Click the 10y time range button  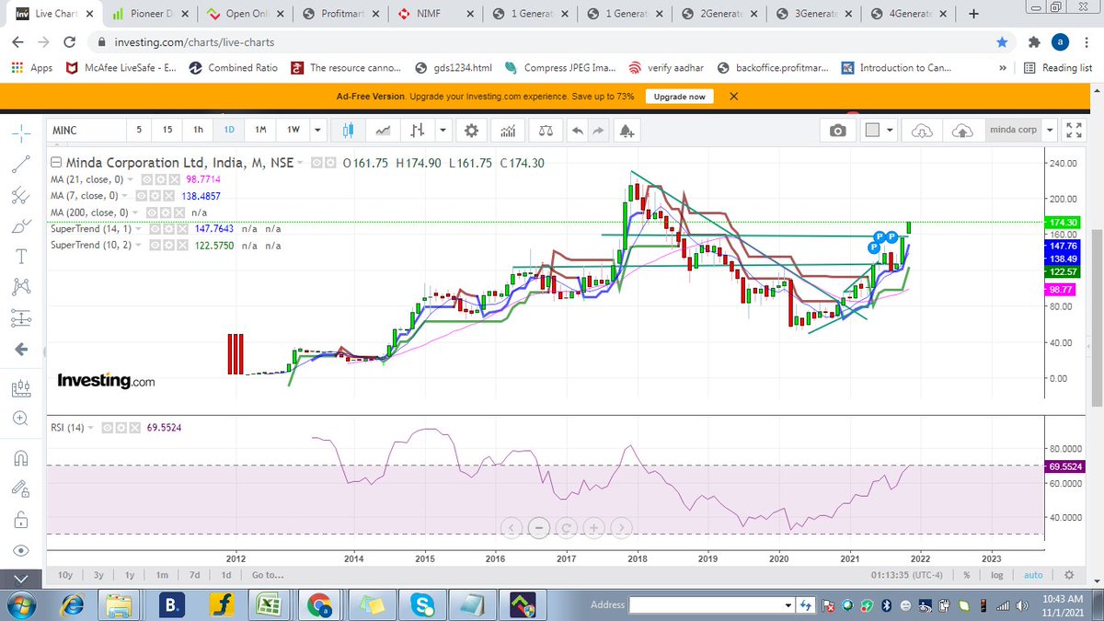65,575
